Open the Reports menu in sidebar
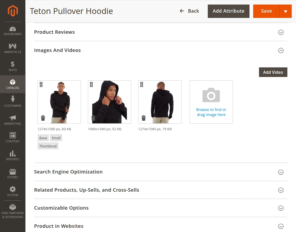This screenshot has height=232, width=296. point(13,156)
